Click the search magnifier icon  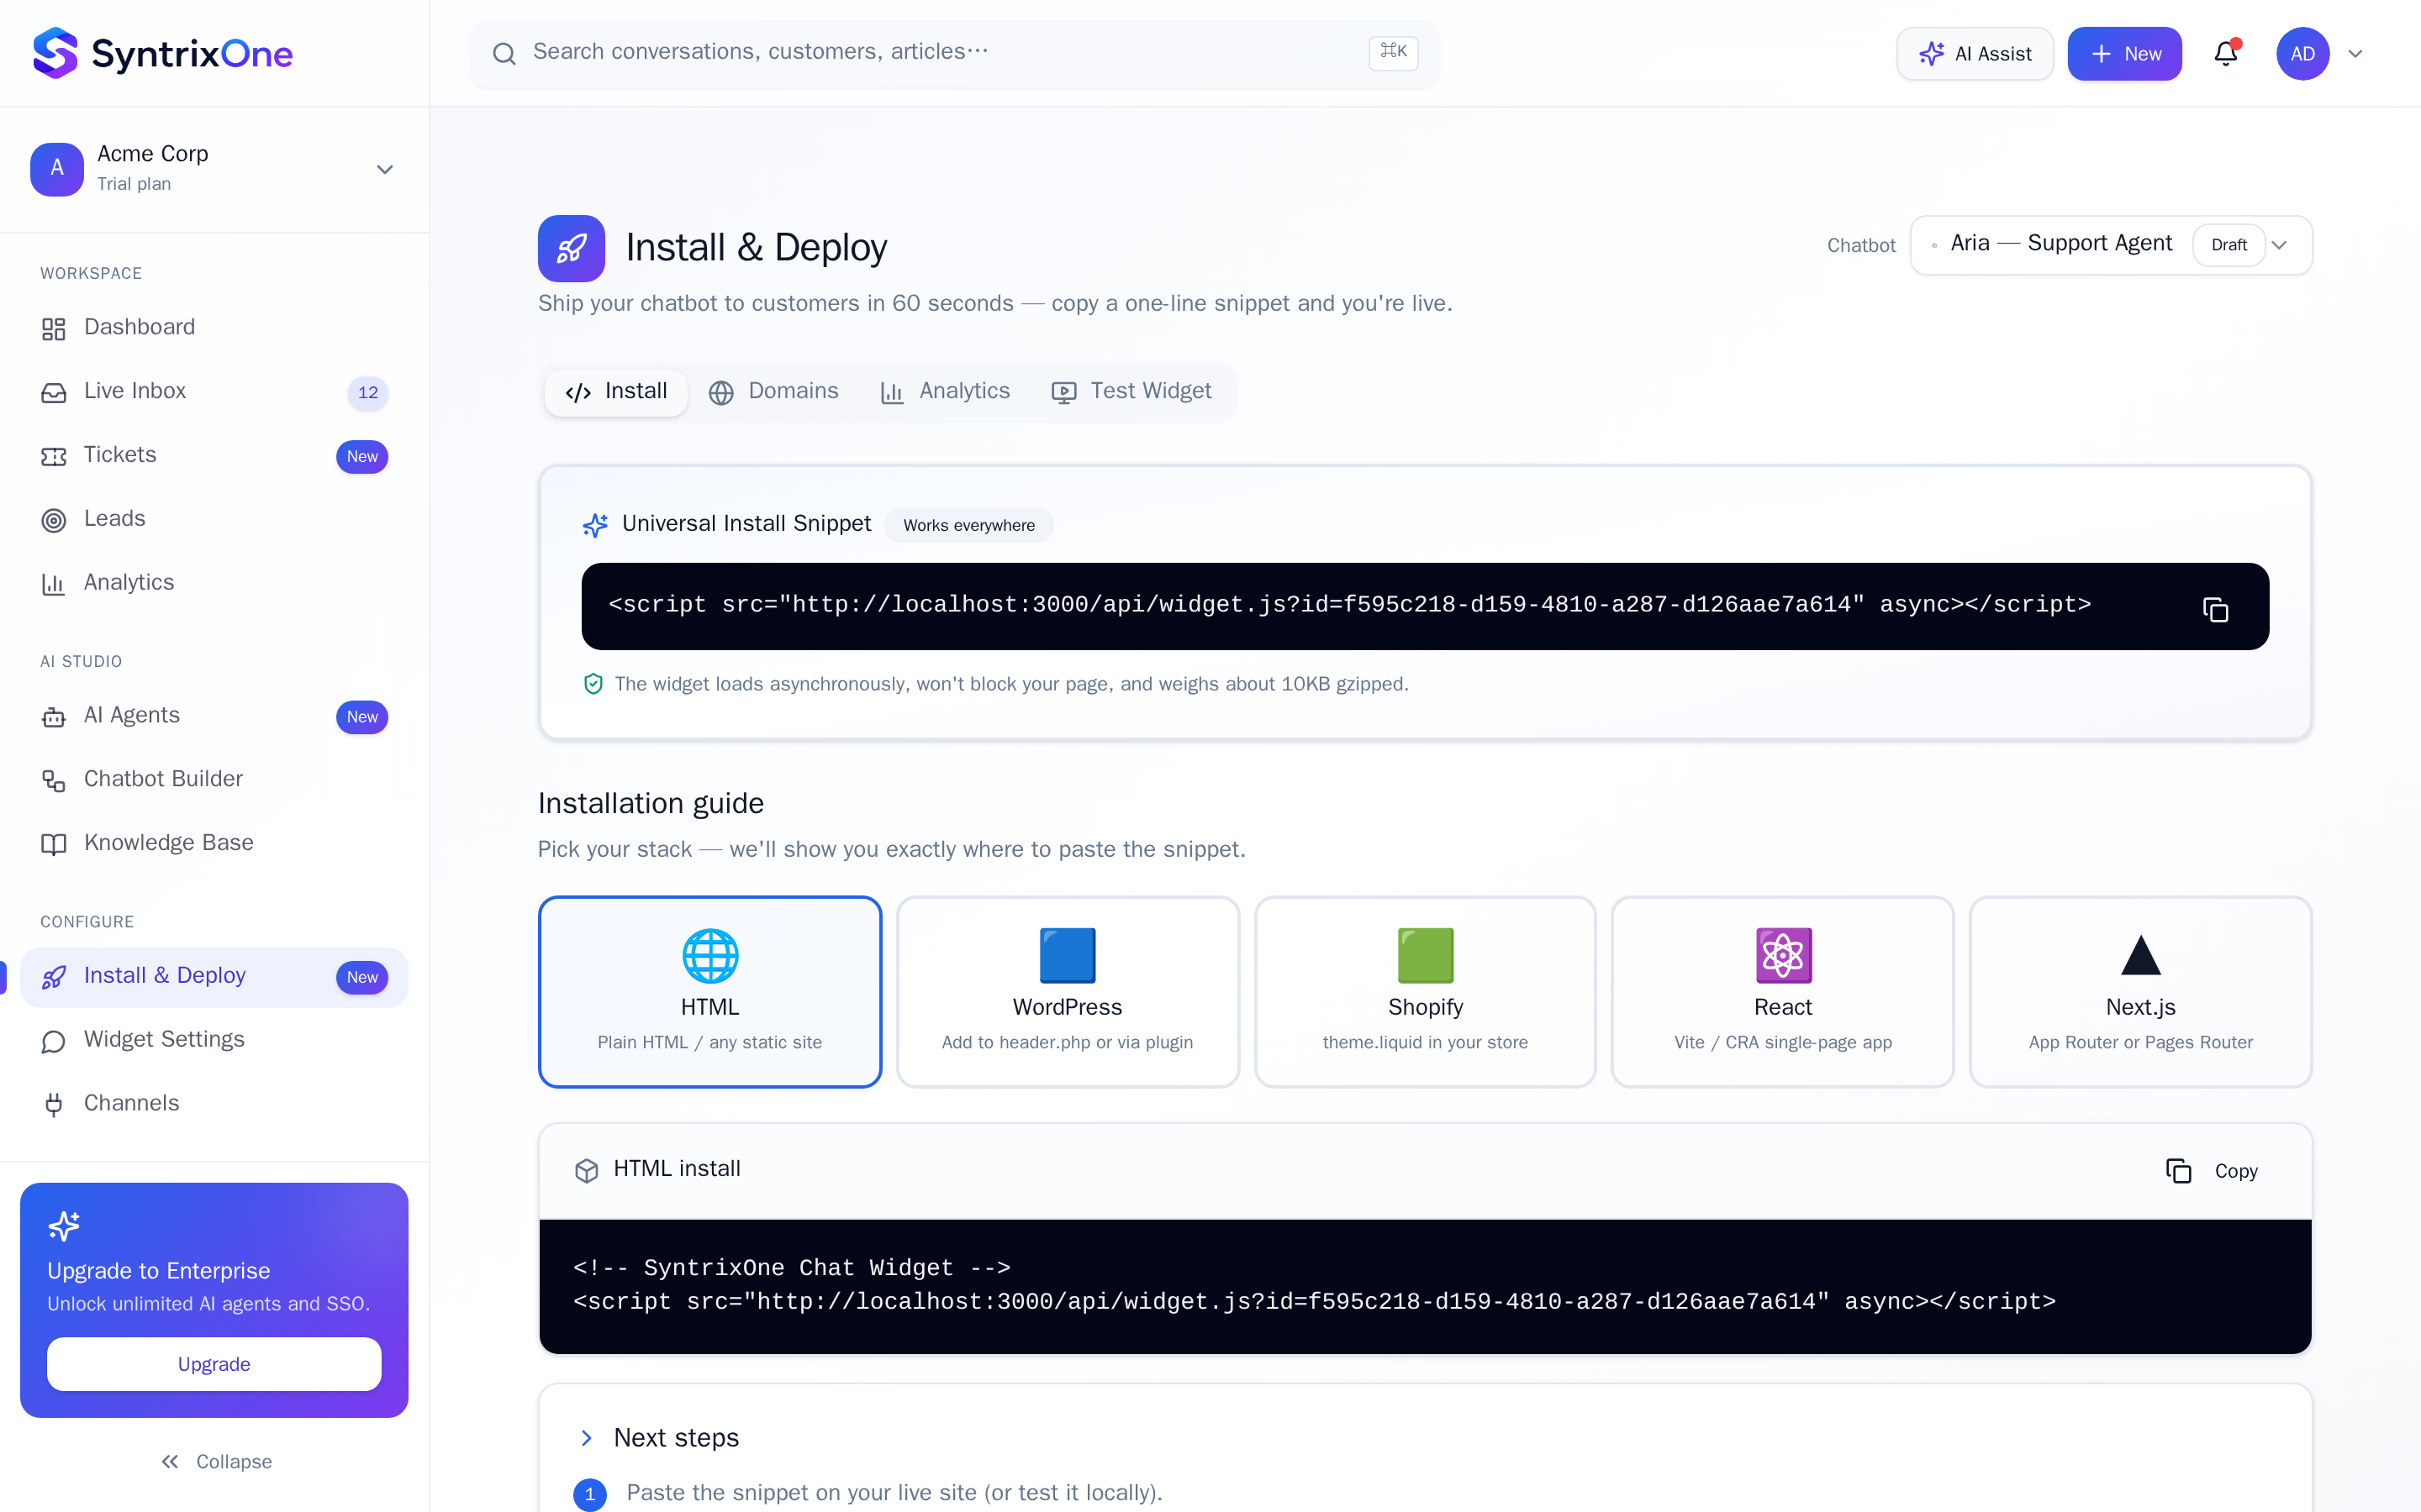tap(504, 54)
